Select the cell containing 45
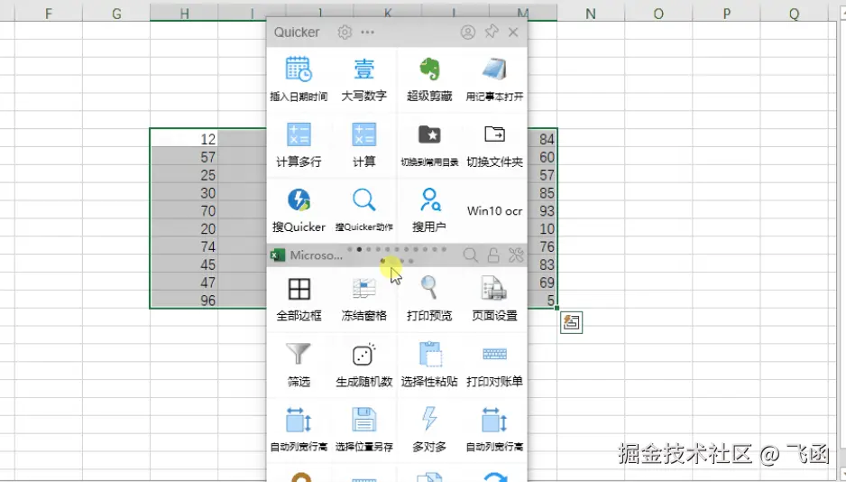 tap(184, 264)
